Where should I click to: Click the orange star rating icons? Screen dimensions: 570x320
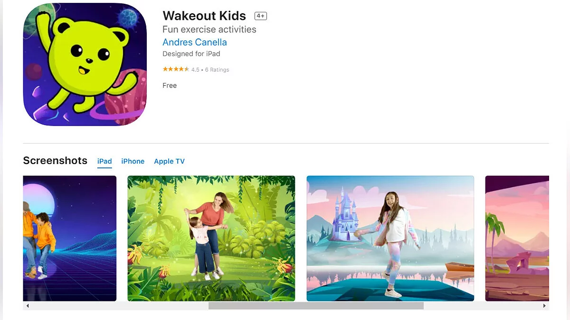click(x=176, y=69)
